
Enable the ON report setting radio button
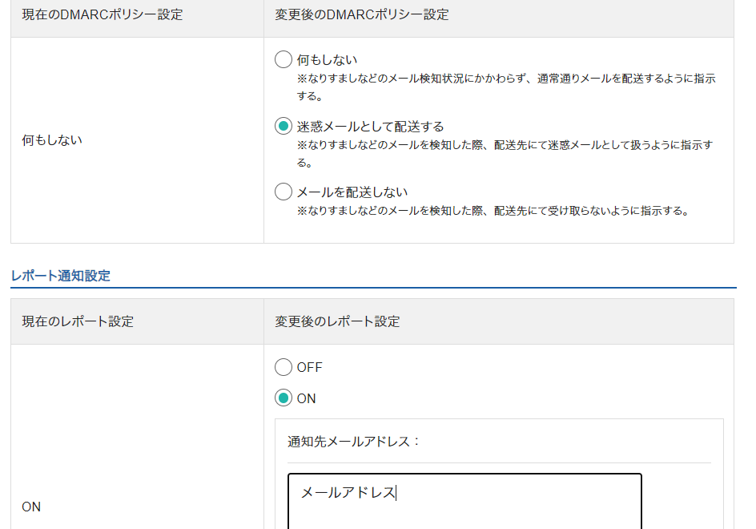[x=283, y=398]
